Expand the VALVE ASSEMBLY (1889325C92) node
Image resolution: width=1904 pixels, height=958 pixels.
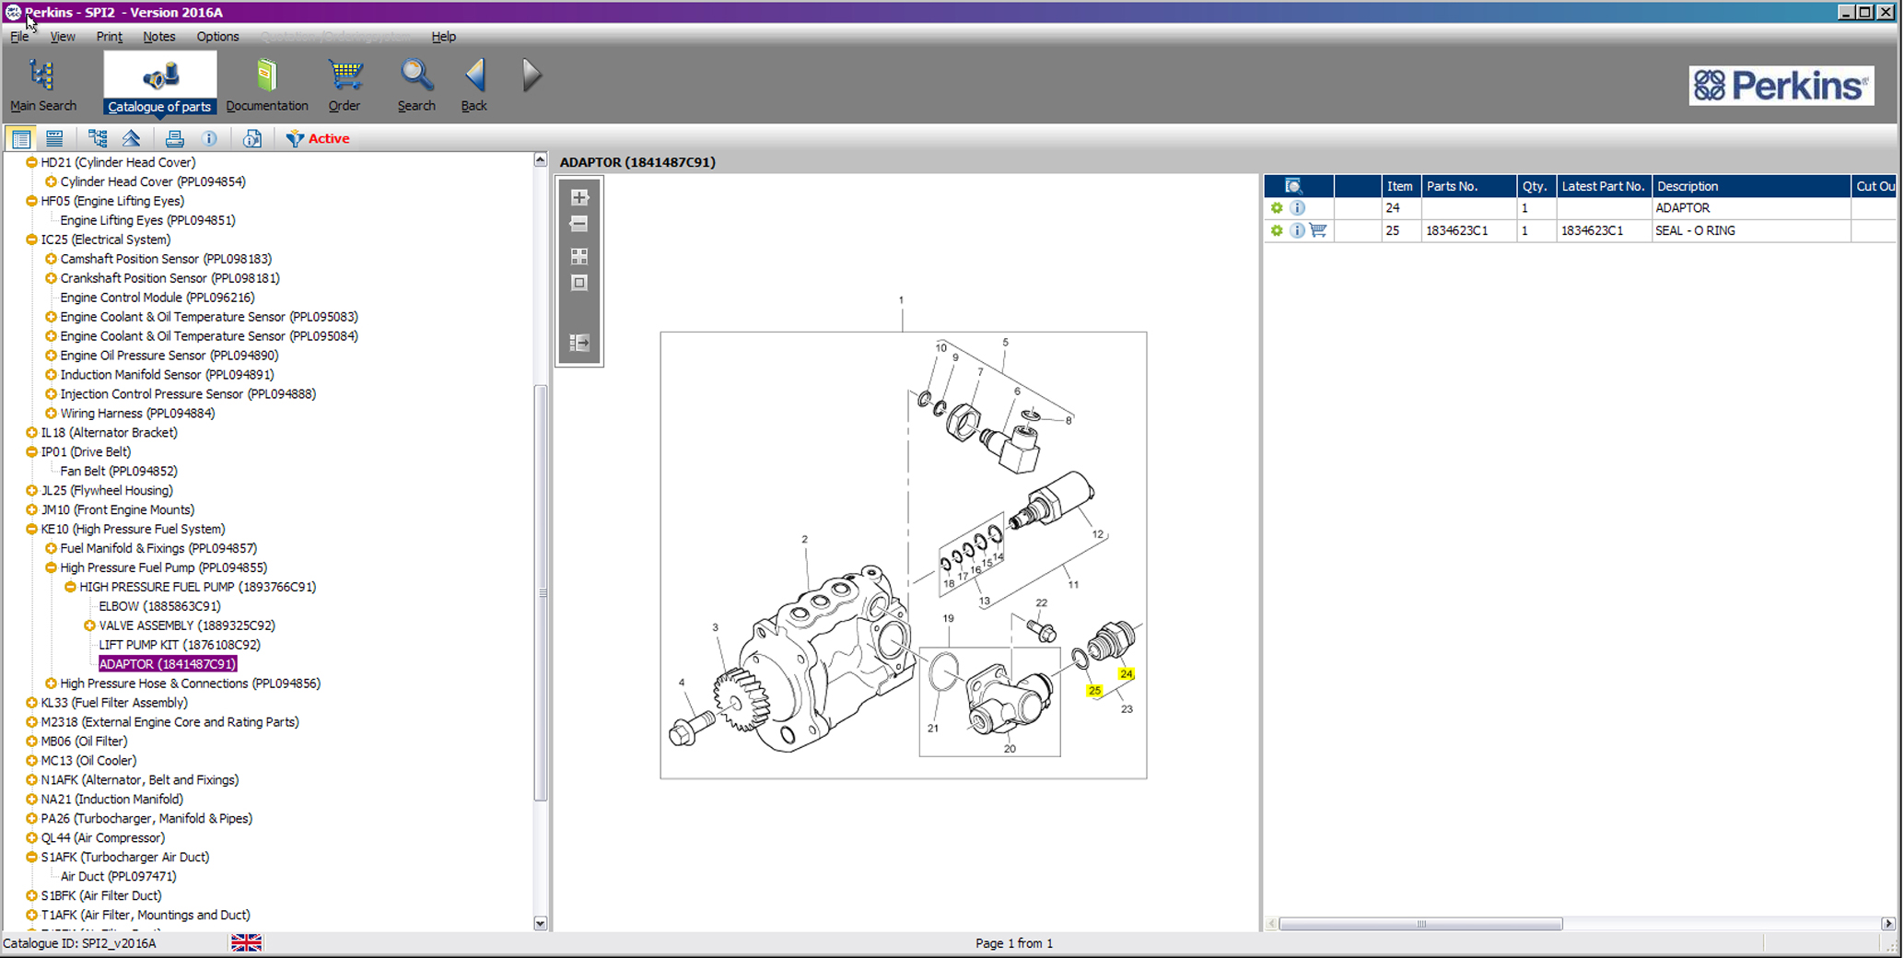tap(89, 625)
